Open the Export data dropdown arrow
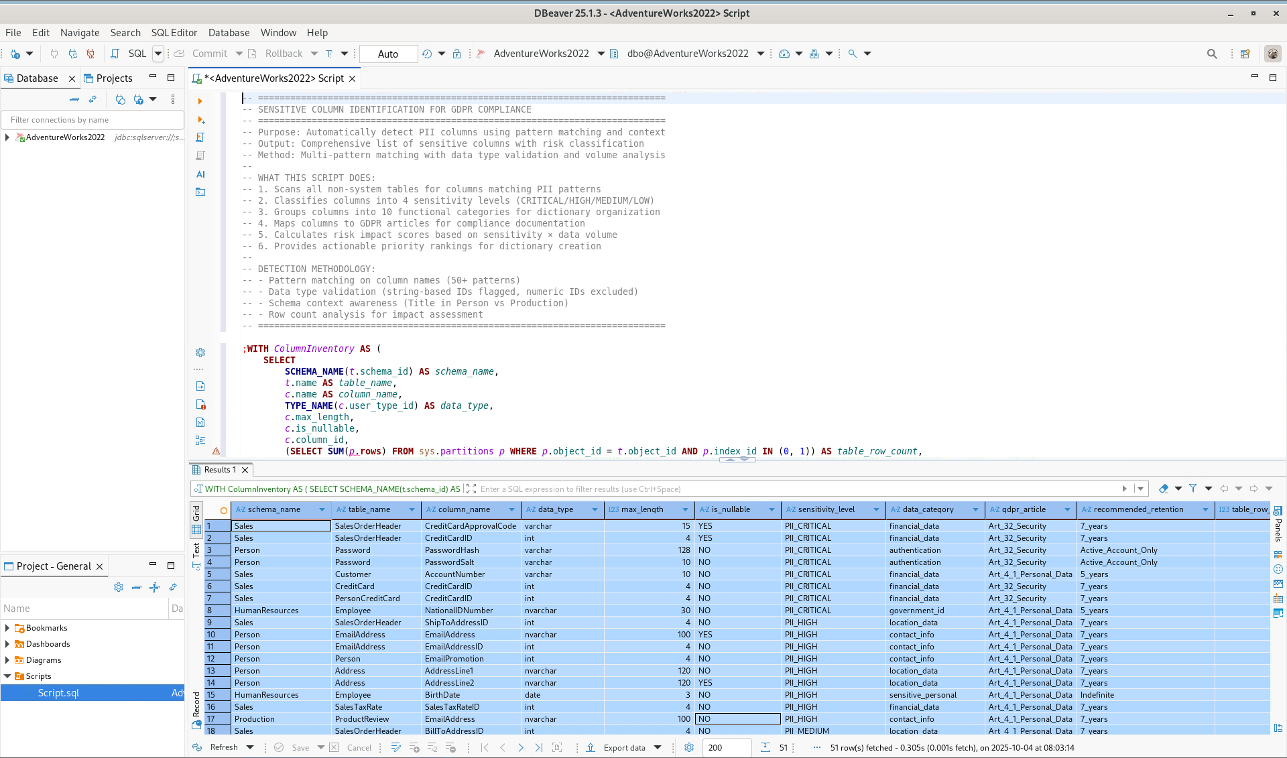 pos(658,747)
